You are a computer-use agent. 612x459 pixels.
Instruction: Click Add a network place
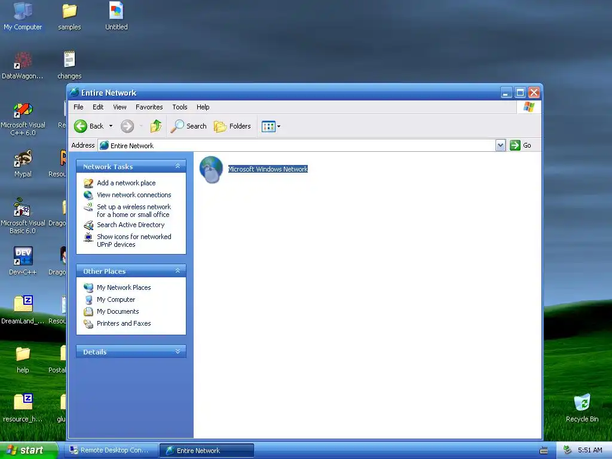tap(126, 183)
